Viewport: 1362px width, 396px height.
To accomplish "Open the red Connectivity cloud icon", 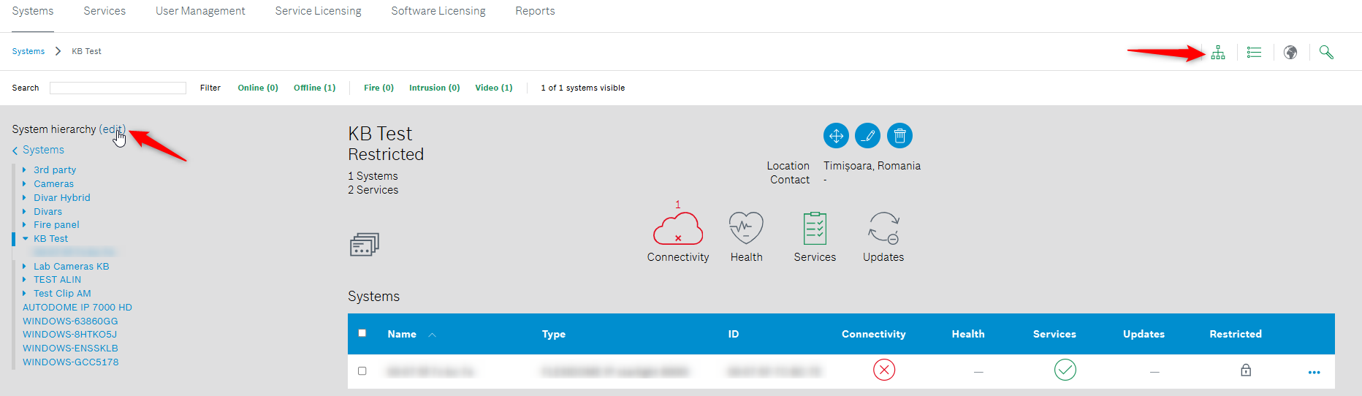I will click(x=677, y=229).
